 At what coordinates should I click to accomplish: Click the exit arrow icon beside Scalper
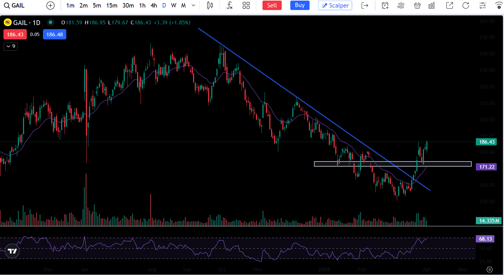(365, 5)
